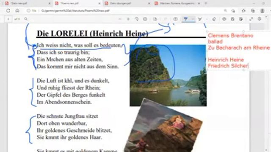Enter full screen PDF view

tap(251, 19)
